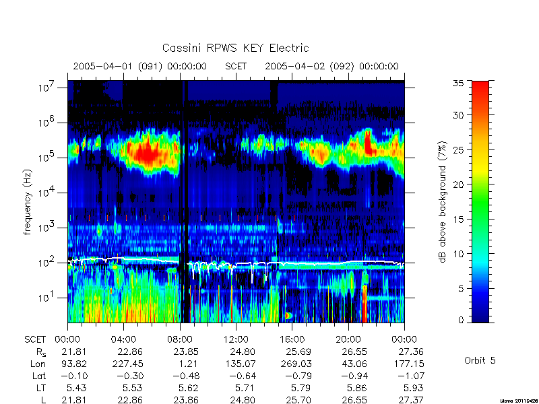
Task: Click the local time value "5.79"
Action: (300, 388)
